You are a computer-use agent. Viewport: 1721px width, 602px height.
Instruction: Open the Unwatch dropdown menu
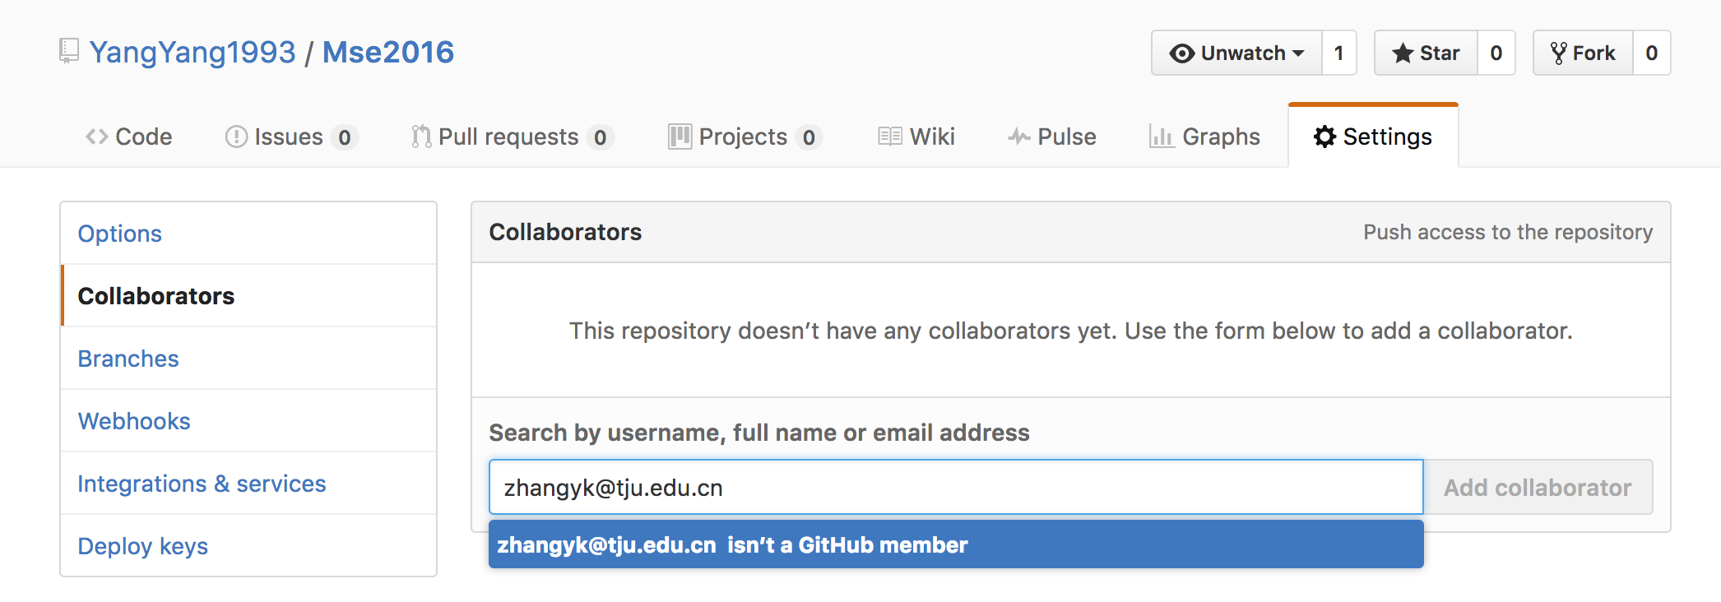(x=1236, y=53)
